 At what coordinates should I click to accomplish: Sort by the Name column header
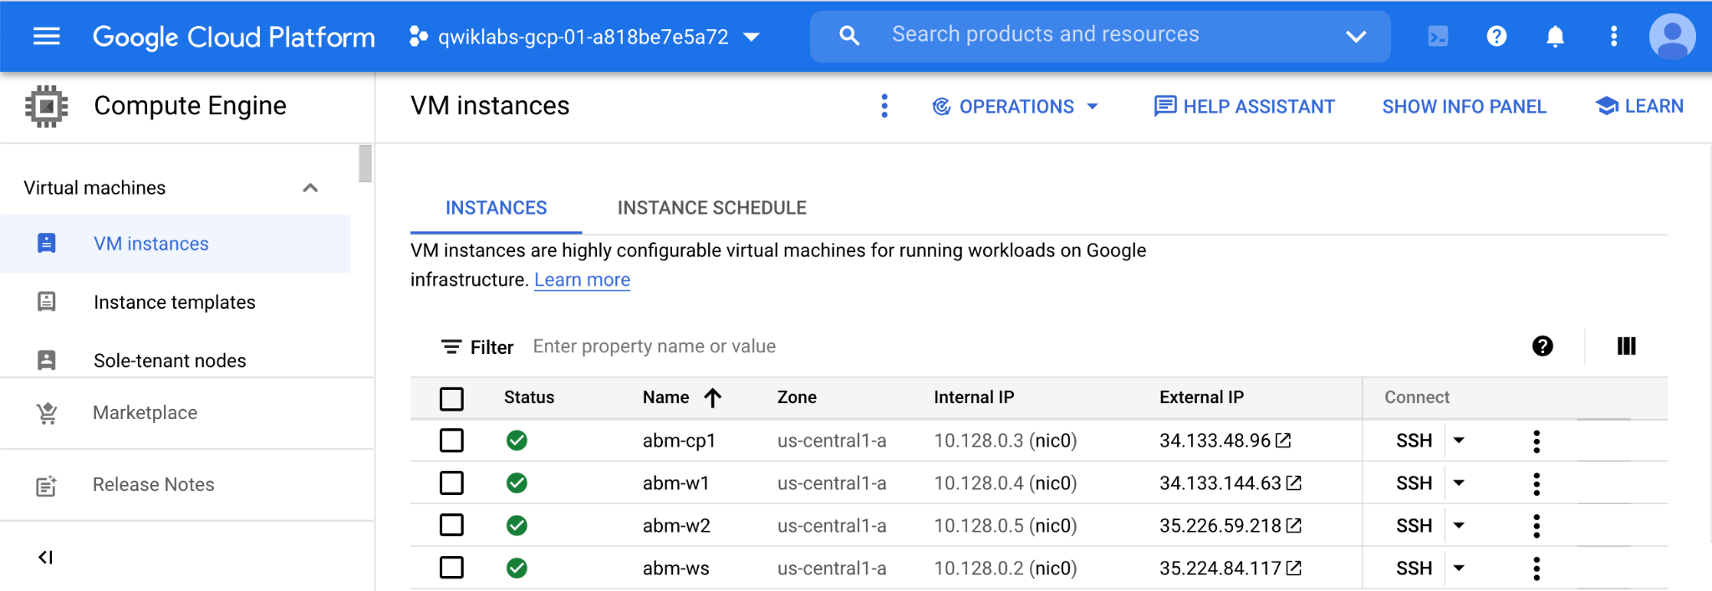[681, 397]
